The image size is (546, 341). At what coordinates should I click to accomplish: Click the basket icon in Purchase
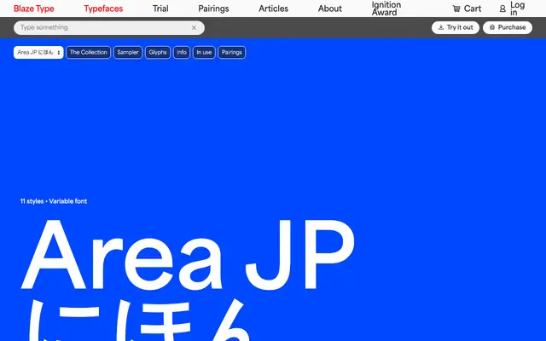click(492, 27)
